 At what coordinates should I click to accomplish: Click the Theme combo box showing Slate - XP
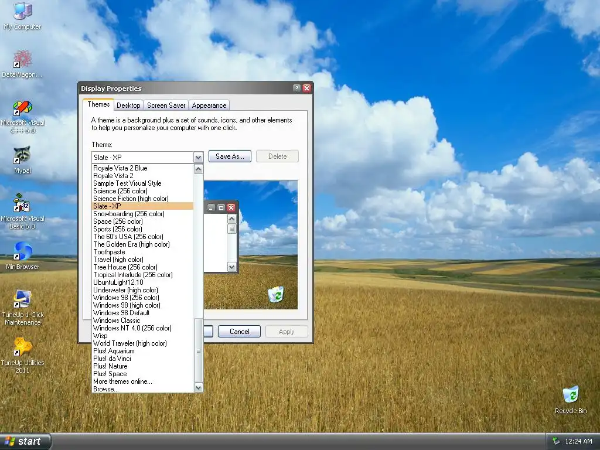pyautogui.click(x=147, y=157)
